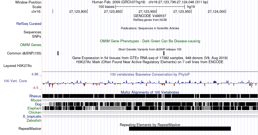
Task: Click the black RepeatMasker repeat element bar
Action: point(180,128)
